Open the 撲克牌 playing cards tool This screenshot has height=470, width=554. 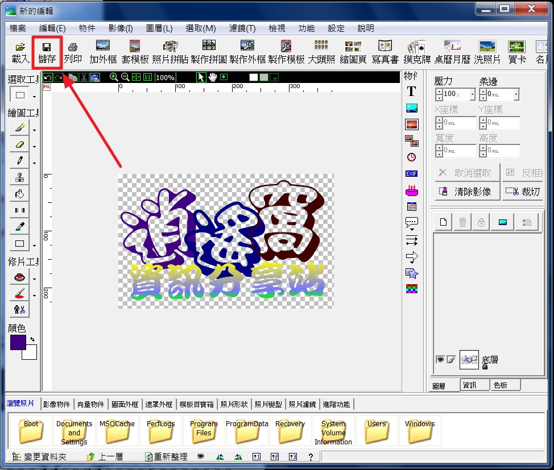coord(417,53)
